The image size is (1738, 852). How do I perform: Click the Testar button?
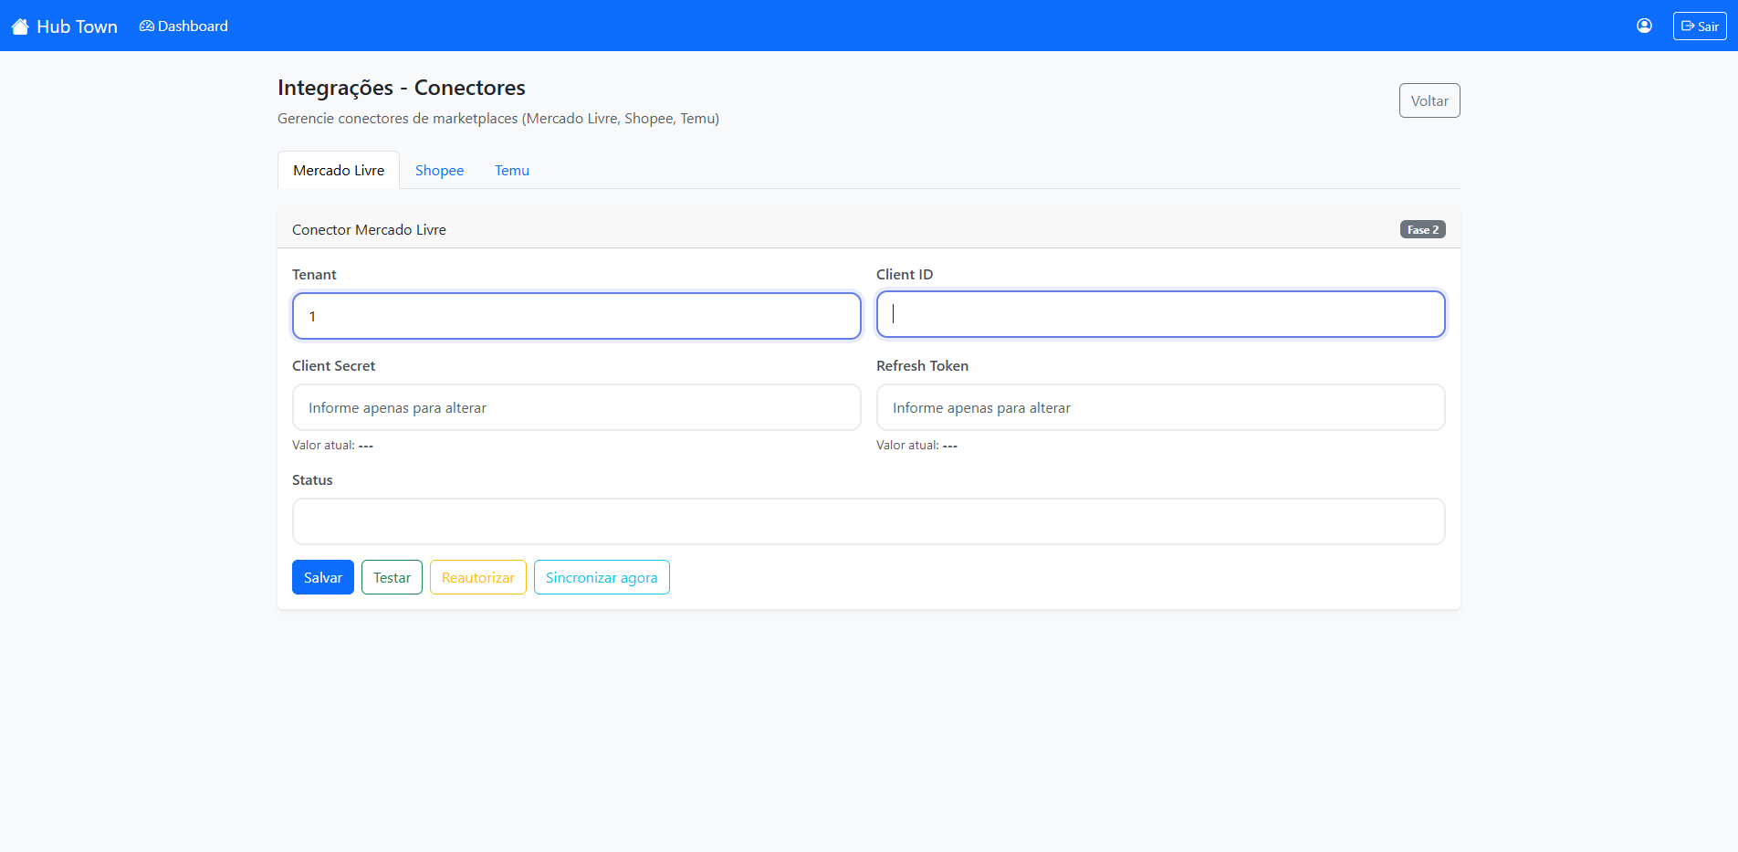392,577
